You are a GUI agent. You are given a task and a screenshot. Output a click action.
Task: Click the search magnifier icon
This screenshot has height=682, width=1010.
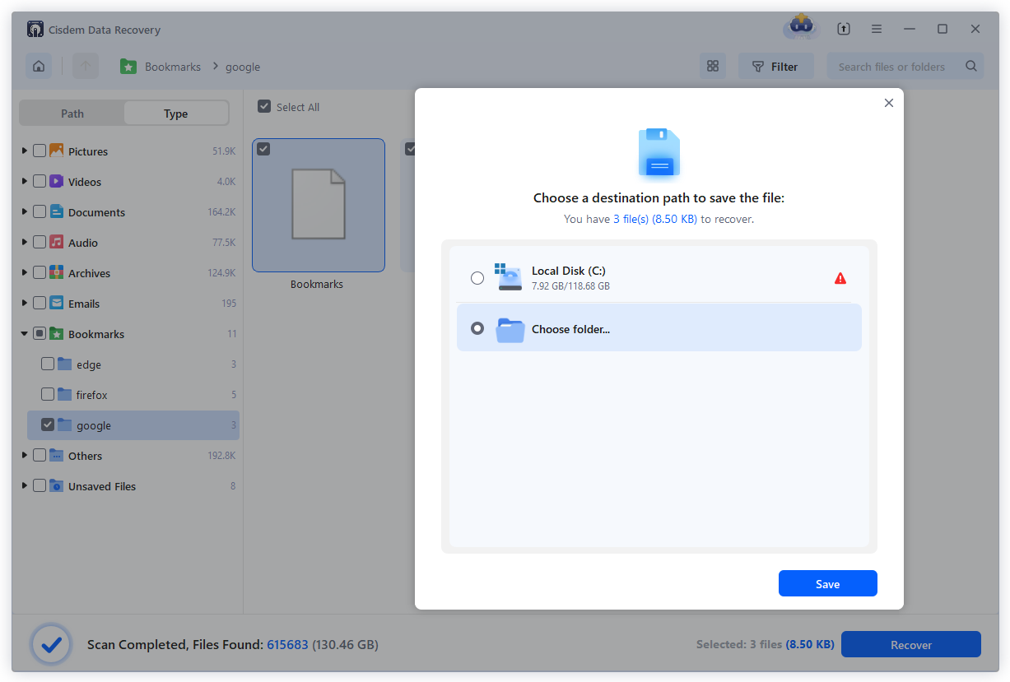971,66
